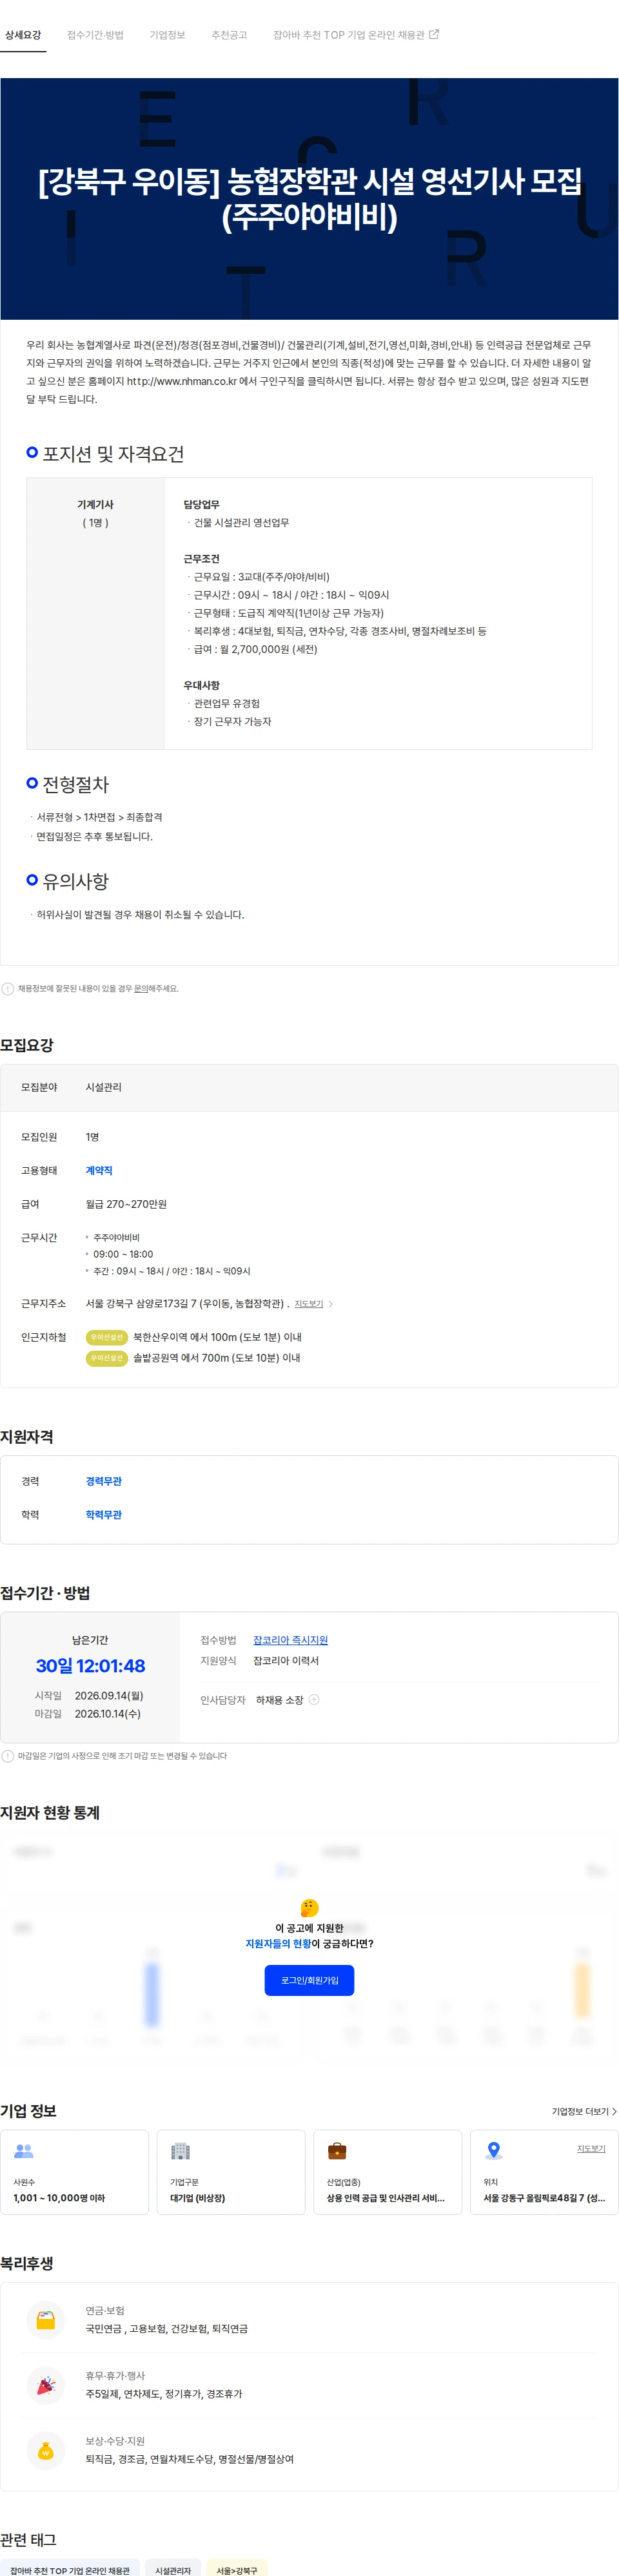The image size is (619, 2576).
Task: Click the 대기업 (비상장) company type text
Action: (x=198, y=2198)
